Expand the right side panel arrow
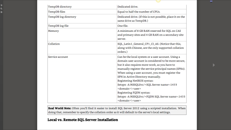This screenshot has width=231, height=130. pyautogui.click(x=214, y=65)
